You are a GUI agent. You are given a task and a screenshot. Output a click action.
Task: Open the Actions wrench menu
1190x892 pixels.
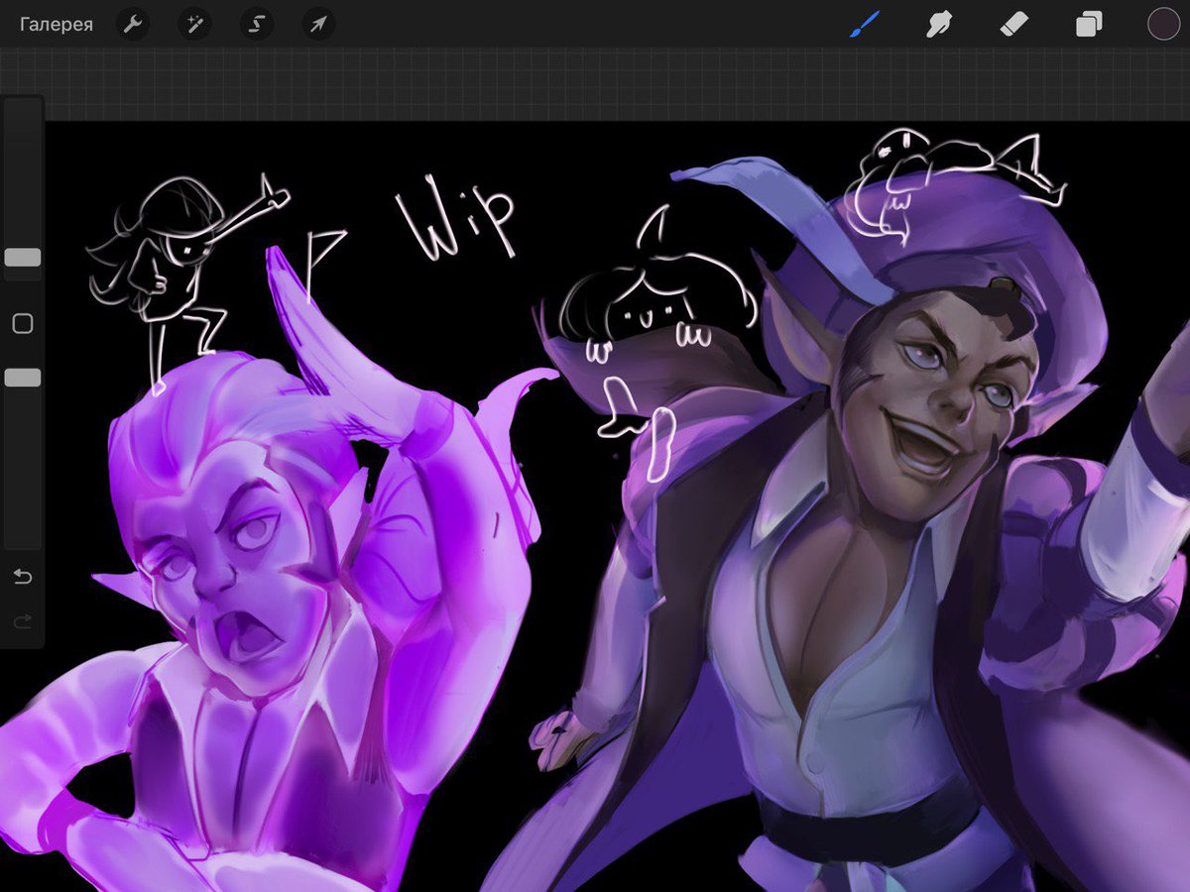133,25
